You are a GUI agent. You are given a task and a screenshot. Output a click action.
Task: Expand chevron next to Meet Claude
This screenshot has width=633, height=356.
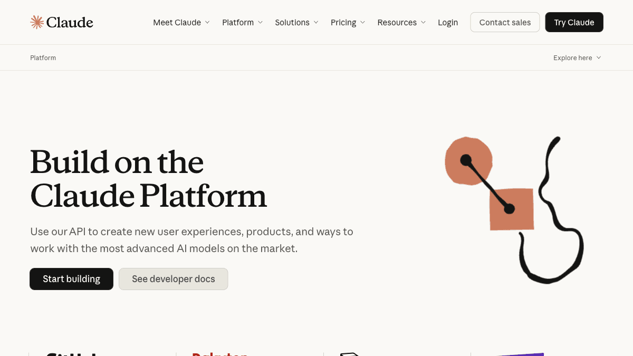click(x=207, y=22)
